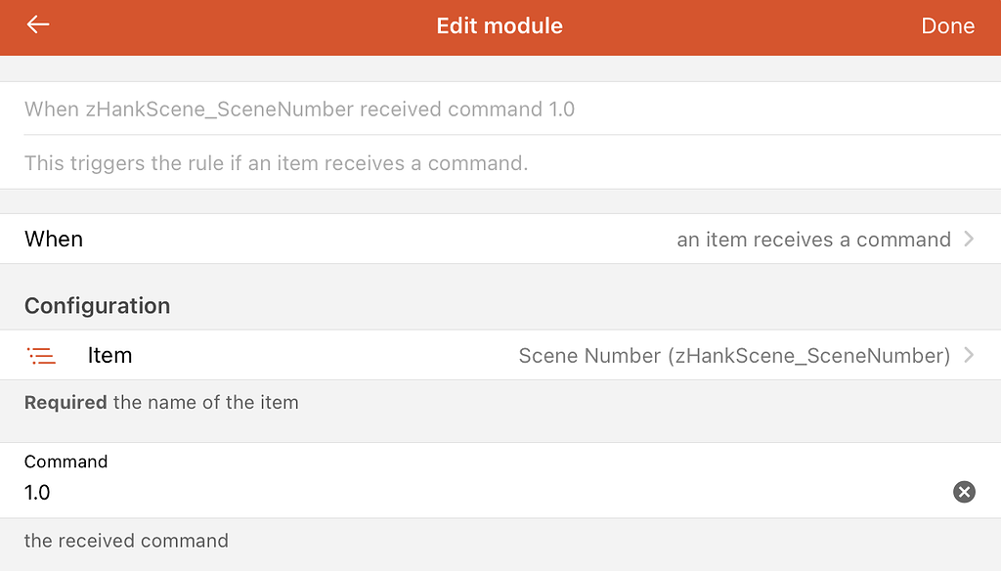Tap the clear button in the Command field
This screenshot has height=571, width=1001.
pyautogui.click(x=964, y=492)
